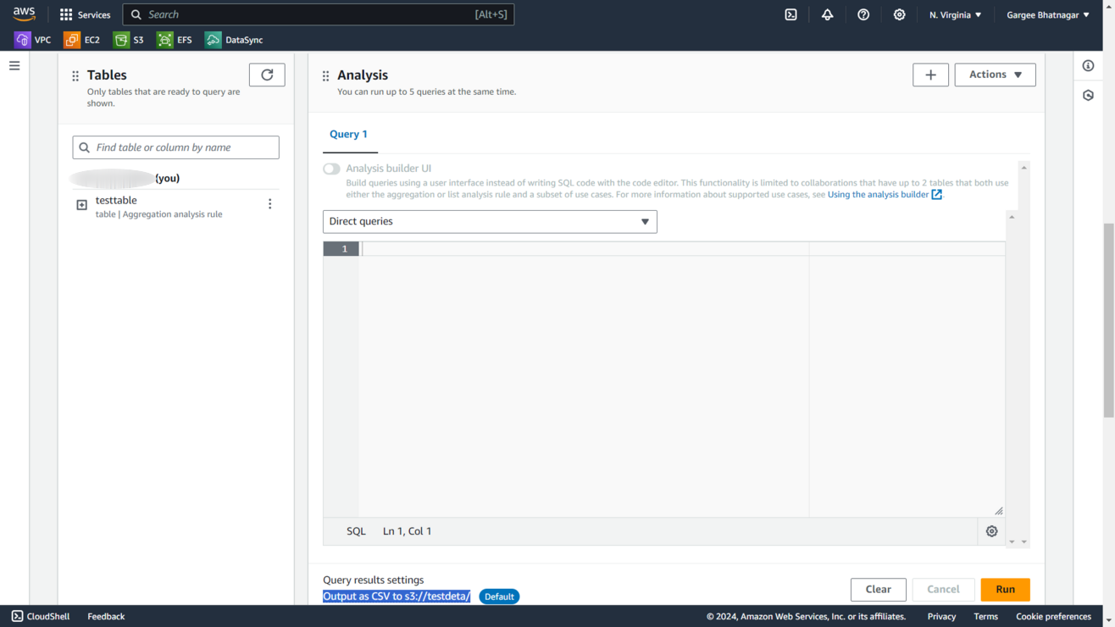Click the Query results settings heading

[373, 580]
